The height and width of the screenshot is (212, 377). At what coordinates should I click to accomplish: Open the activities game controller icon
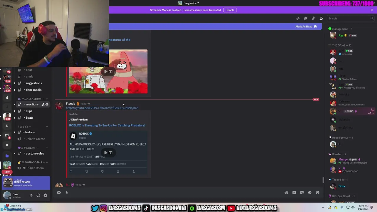pyautogui.click(x=318, y=193)
